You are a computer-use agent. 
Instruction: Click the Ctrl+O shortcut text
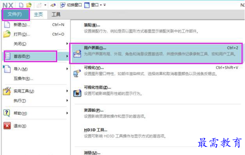point(58,34)
